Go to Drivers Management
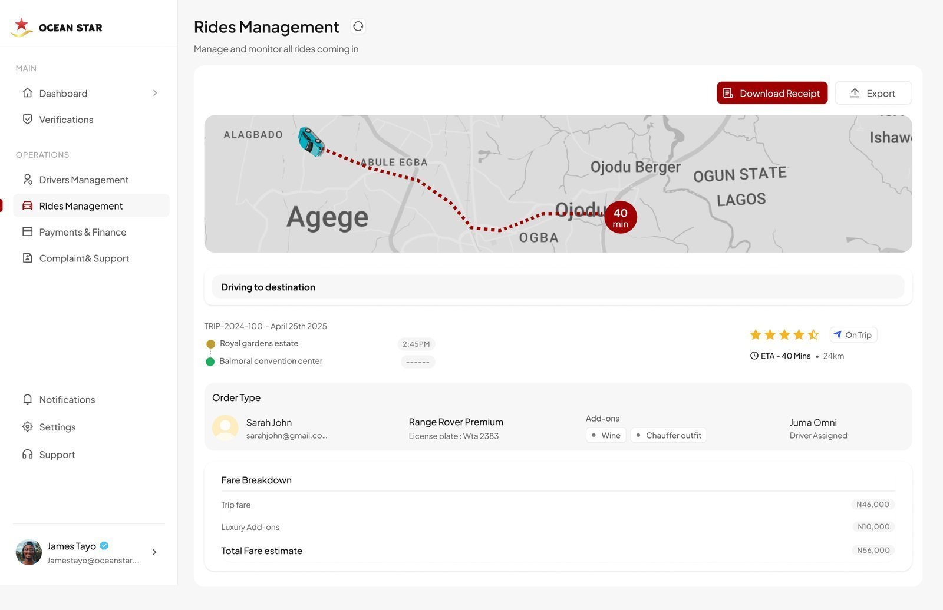 click(91, 180)
